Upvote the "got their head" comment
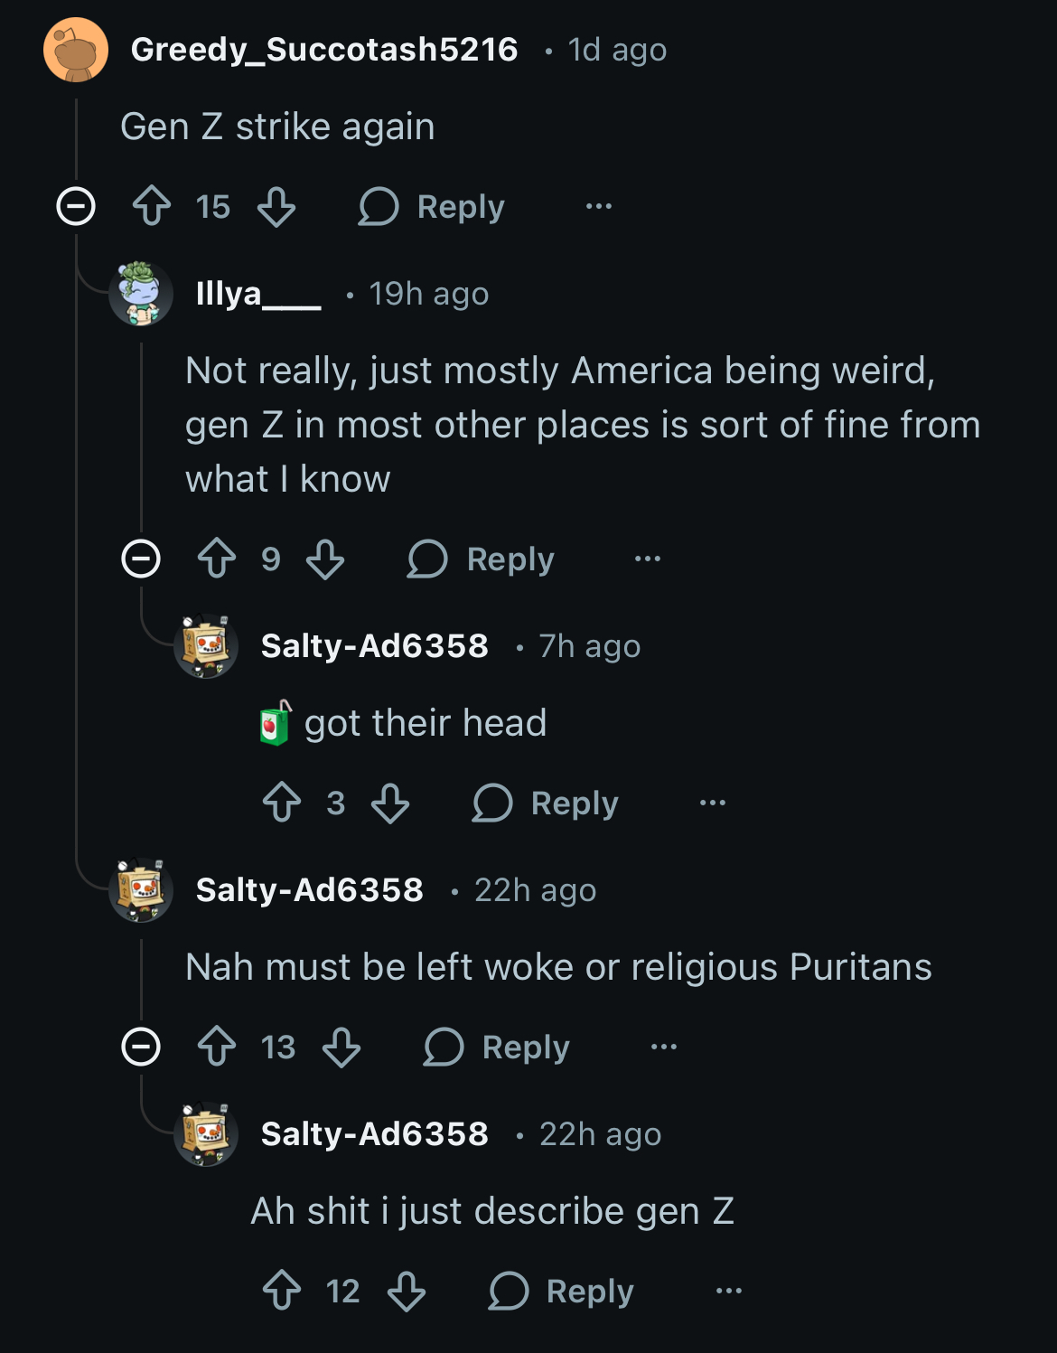Screen dimensions: 1057x1353 [x=282, y=803]
